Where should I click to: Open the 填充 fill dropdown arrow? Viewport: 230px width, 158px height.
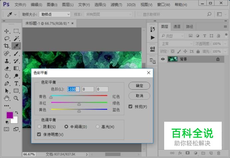click(x=225, y=52)
